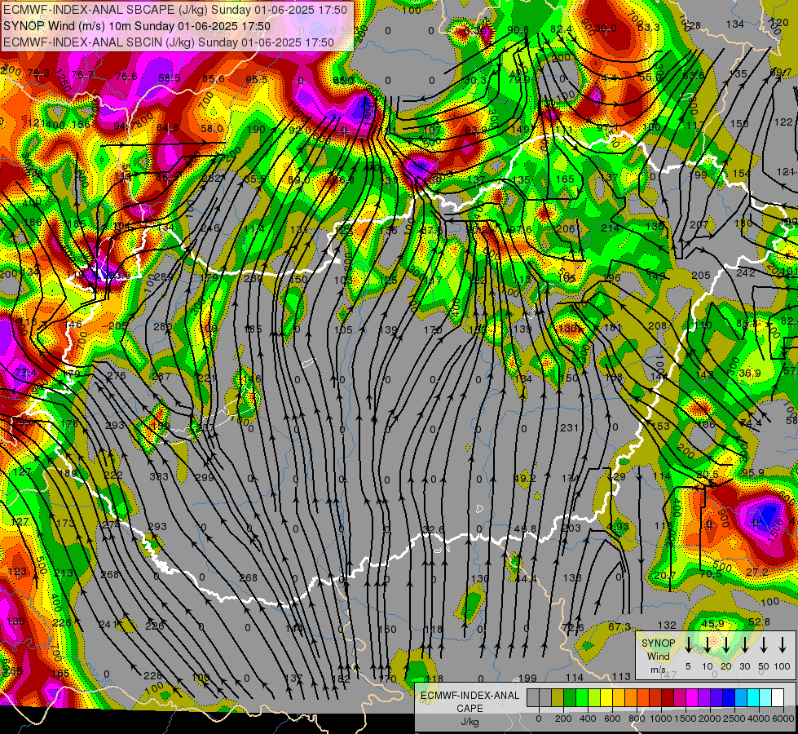Click the map value 77.4

25,373
